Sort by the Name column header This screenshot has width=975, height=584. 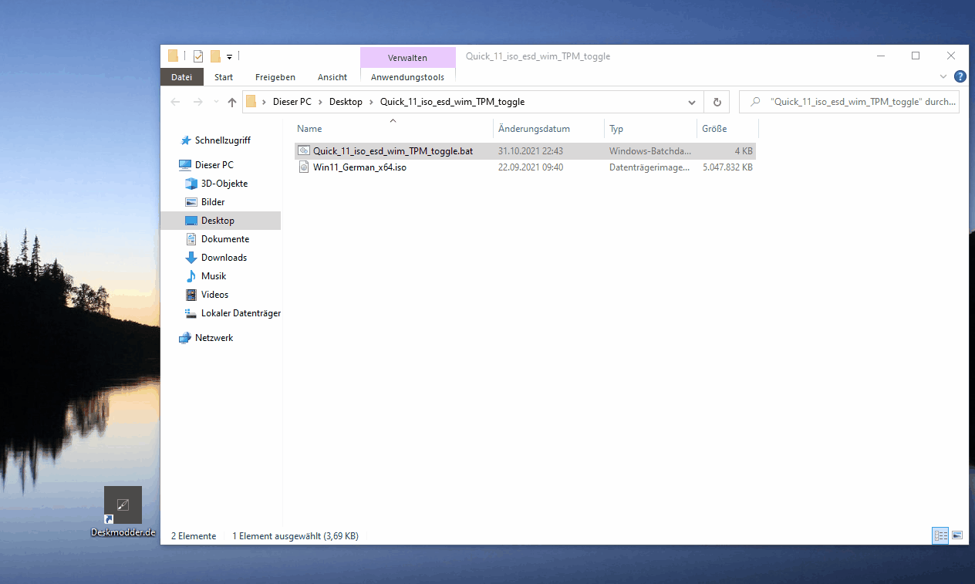tap(393, 129)
